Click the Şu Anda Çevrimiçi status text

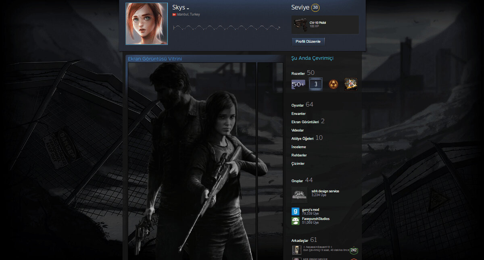[x=312, y=58]
